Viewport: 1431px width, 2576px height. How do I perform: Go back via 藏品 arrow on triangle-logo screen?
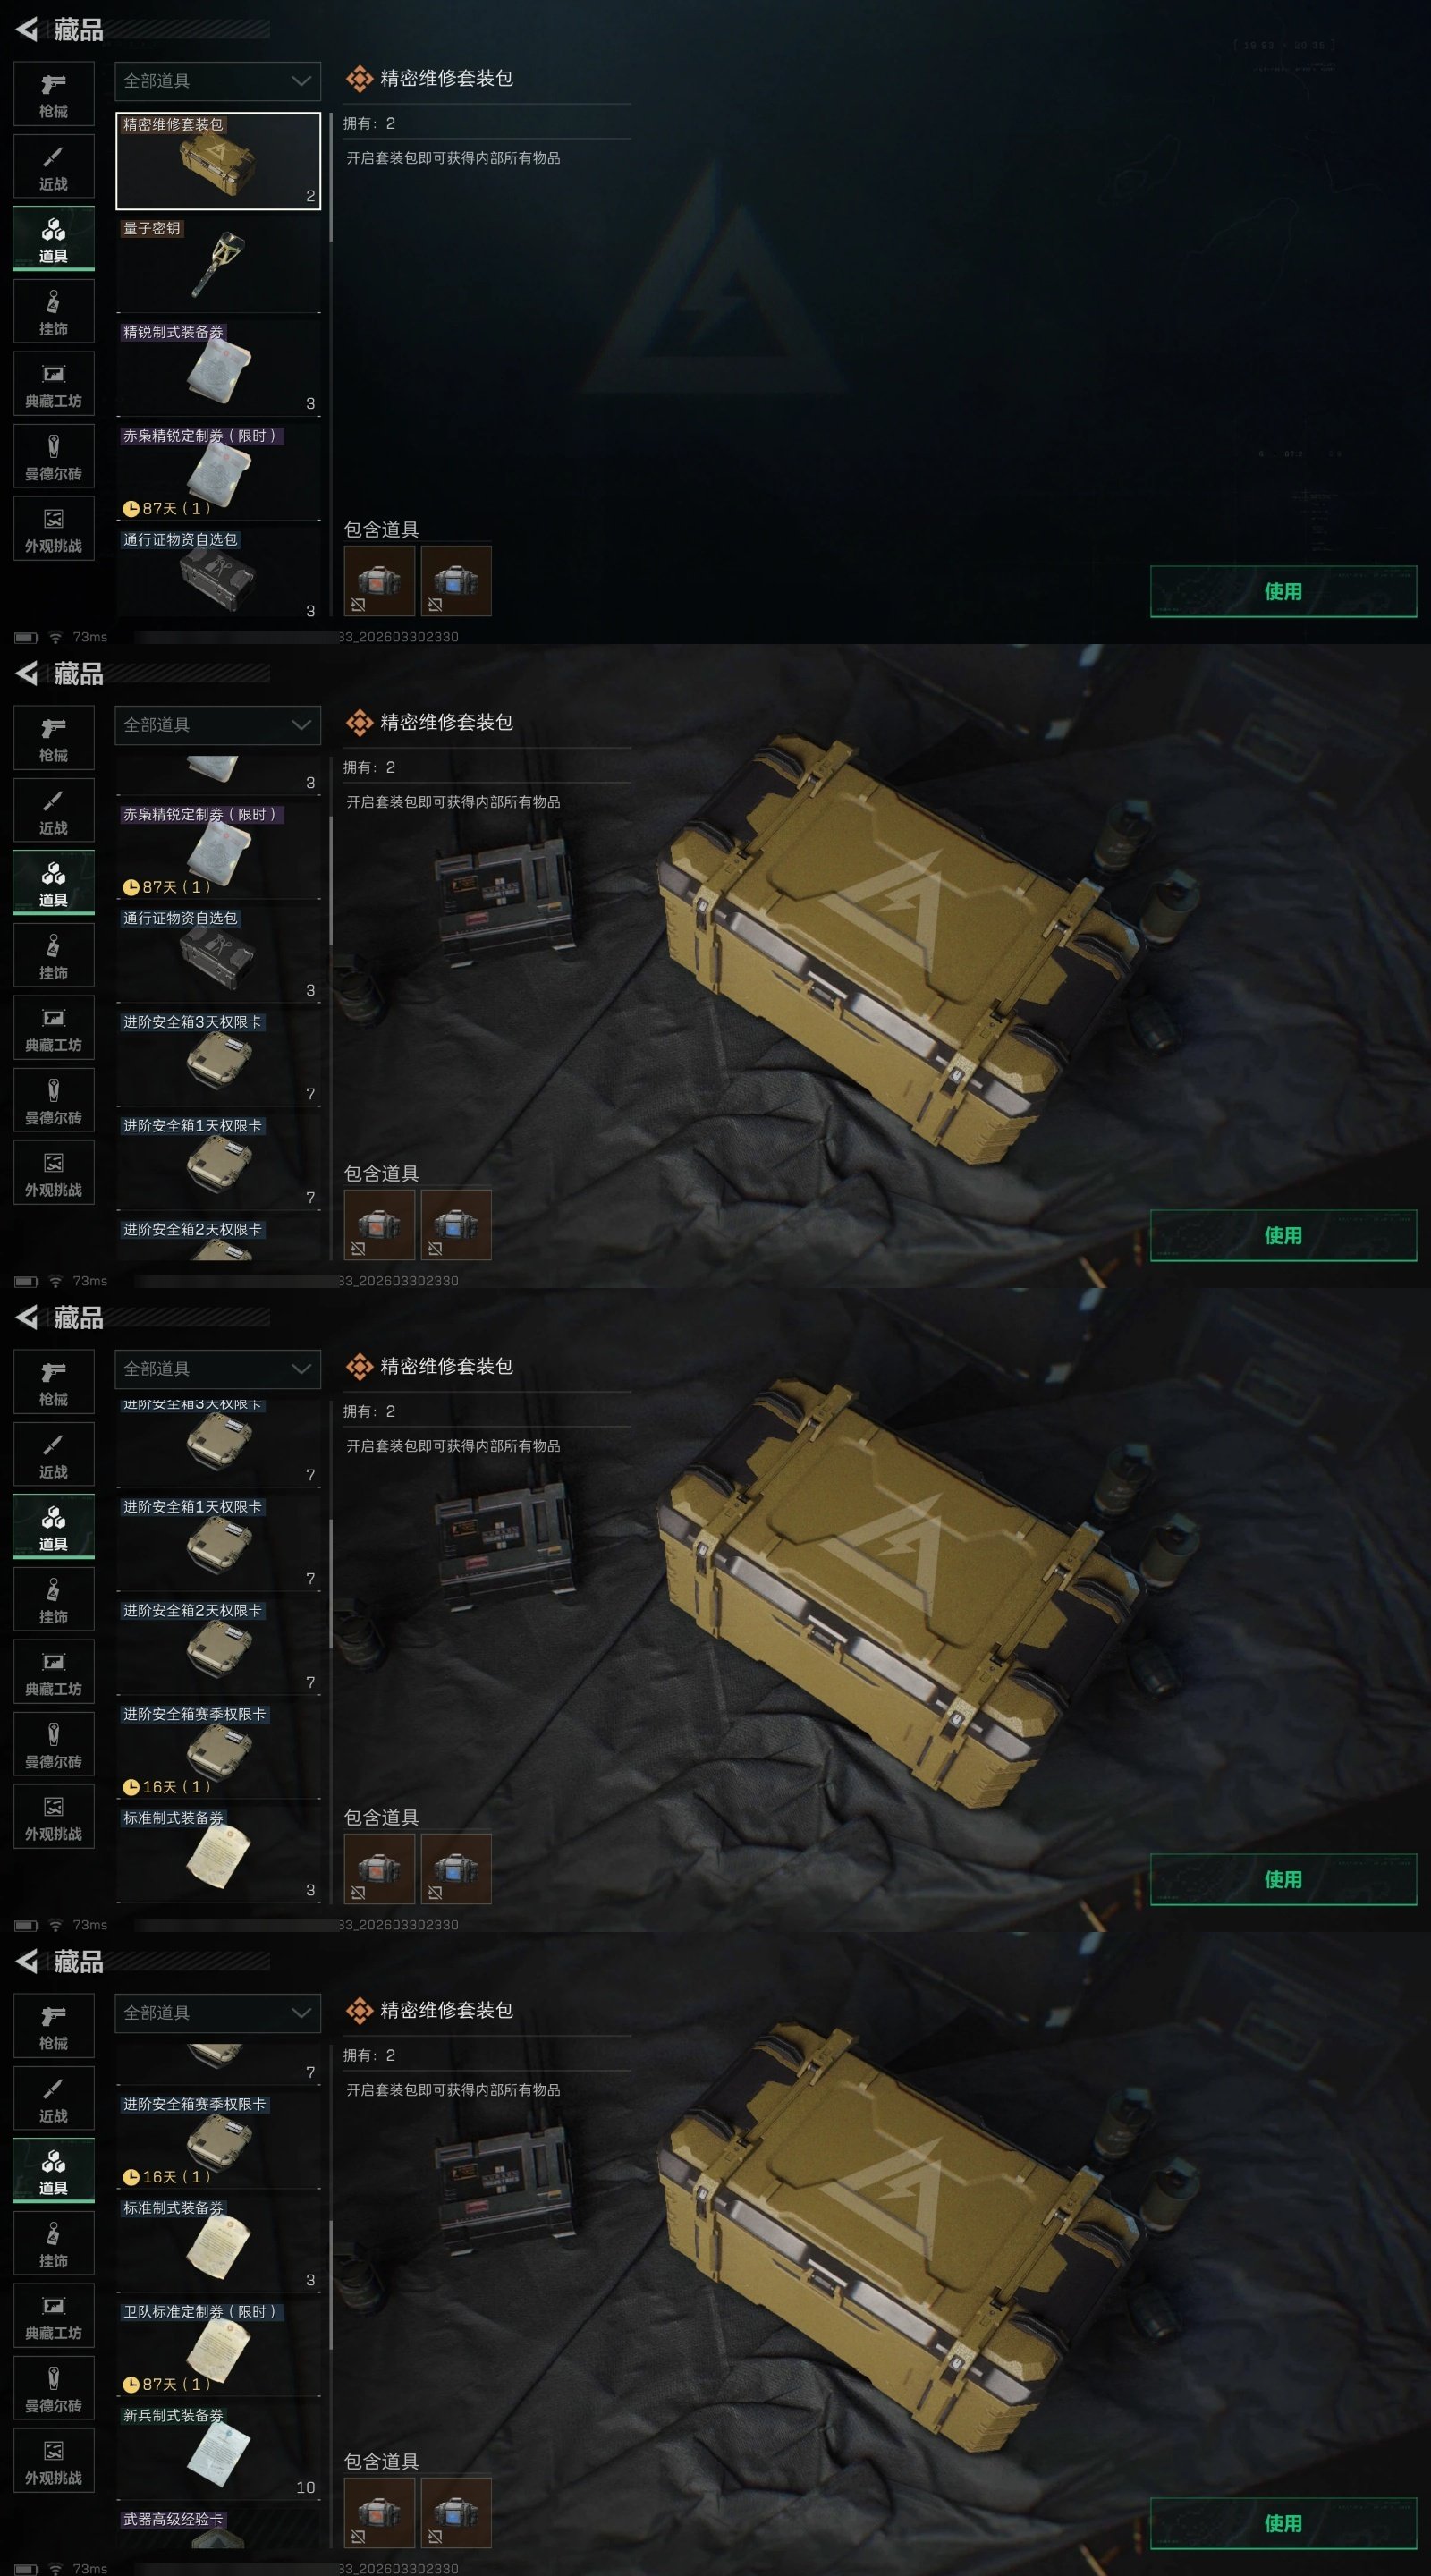coord(28,30)
